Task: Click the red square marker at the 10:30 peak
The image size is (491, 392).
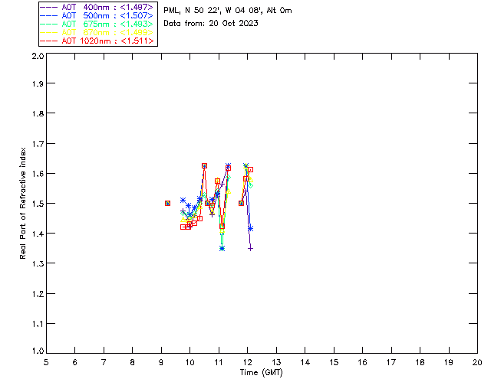Action: click(x=204, y=165)
